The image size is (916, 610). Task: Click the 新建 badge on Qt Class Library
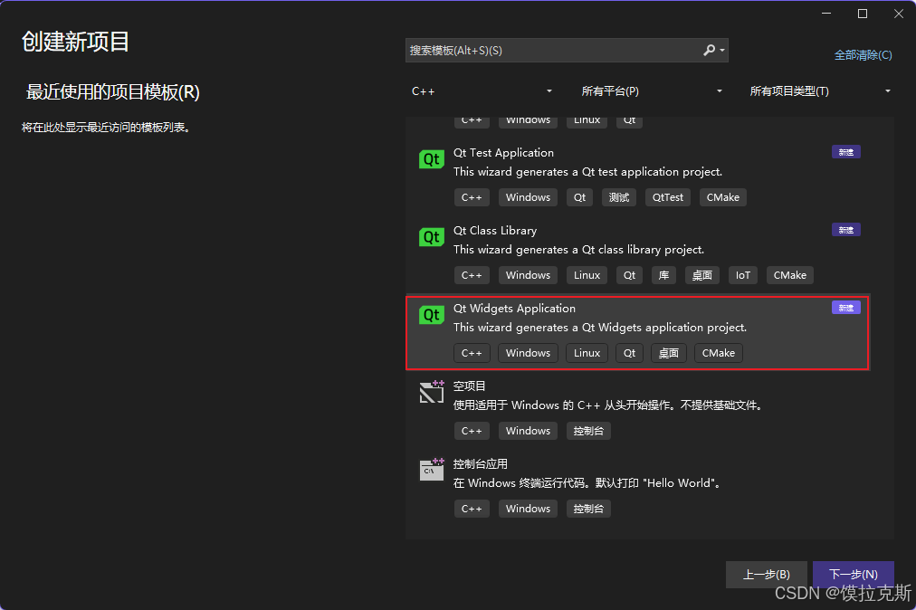pyautogui.click(x=846, y=230)
